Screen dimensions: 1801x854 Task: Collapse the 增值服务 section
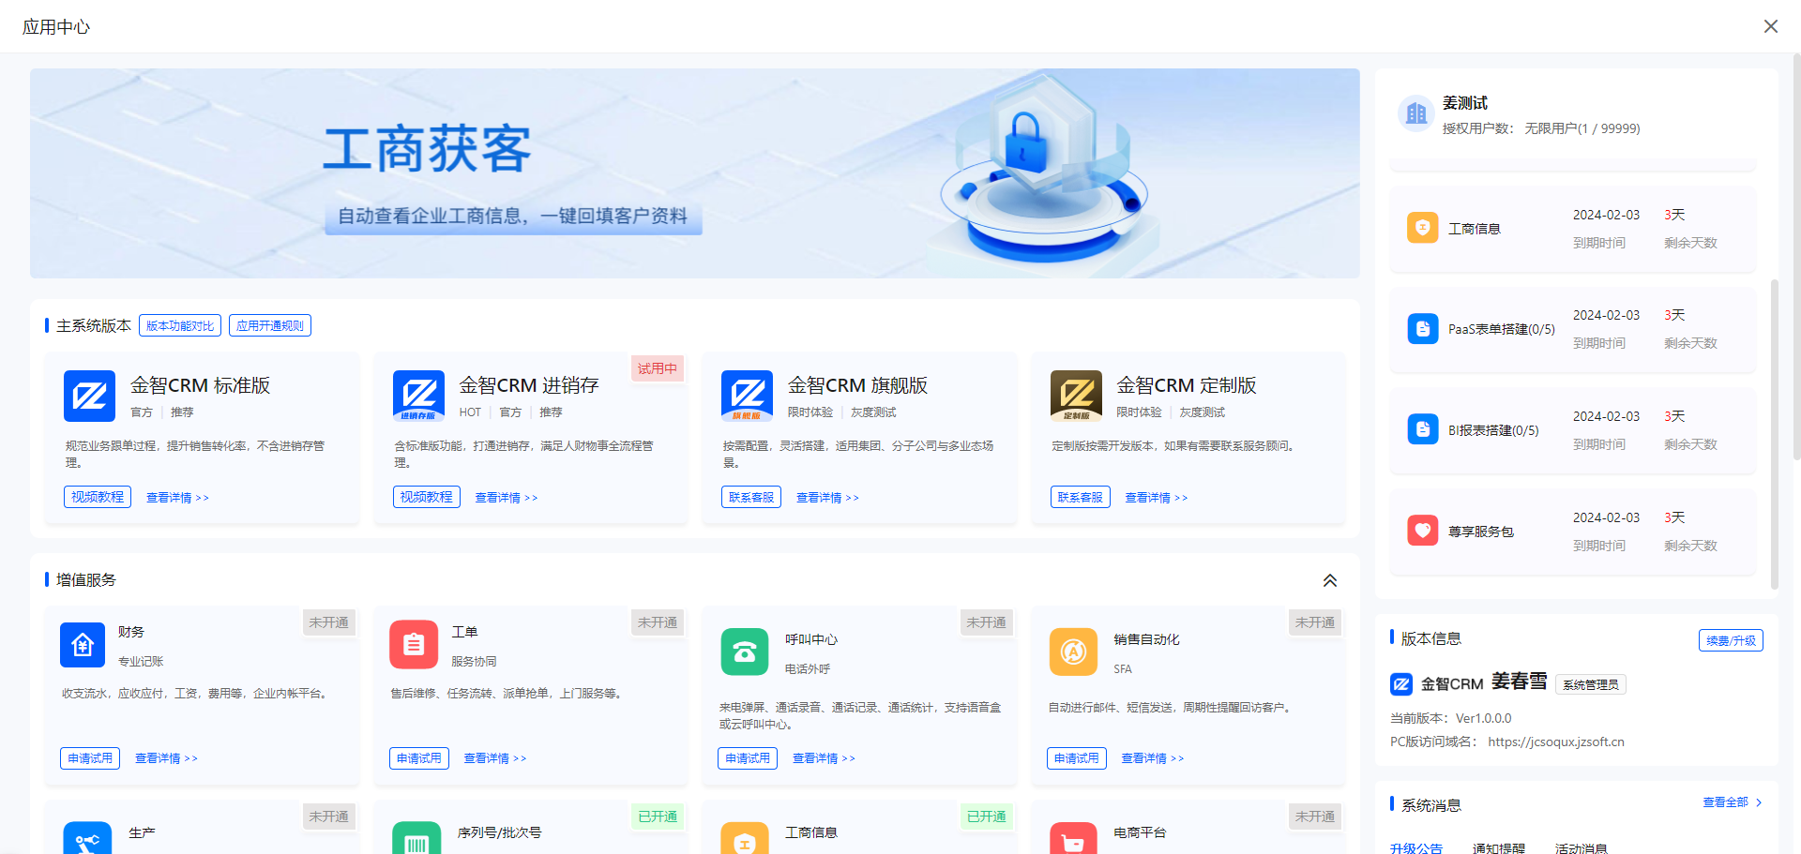(1329, 580)
